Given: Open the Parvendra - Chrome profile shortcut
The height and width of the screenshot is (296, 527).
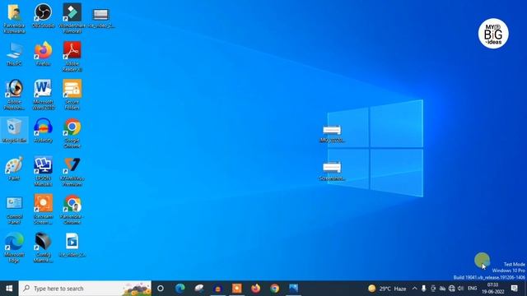Looking at the screenshot, I should (72, 209).
